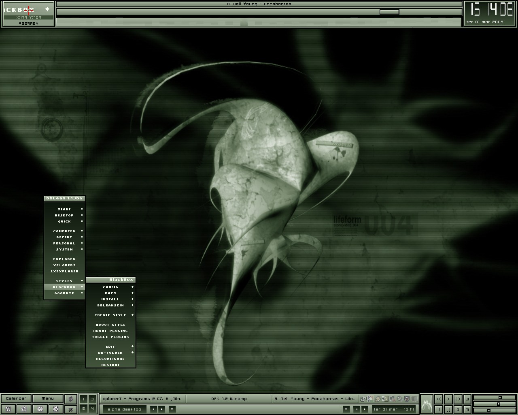Click Restart in the BlackBox menu
This screenshot has height=415, width=518.
(110, 365)
